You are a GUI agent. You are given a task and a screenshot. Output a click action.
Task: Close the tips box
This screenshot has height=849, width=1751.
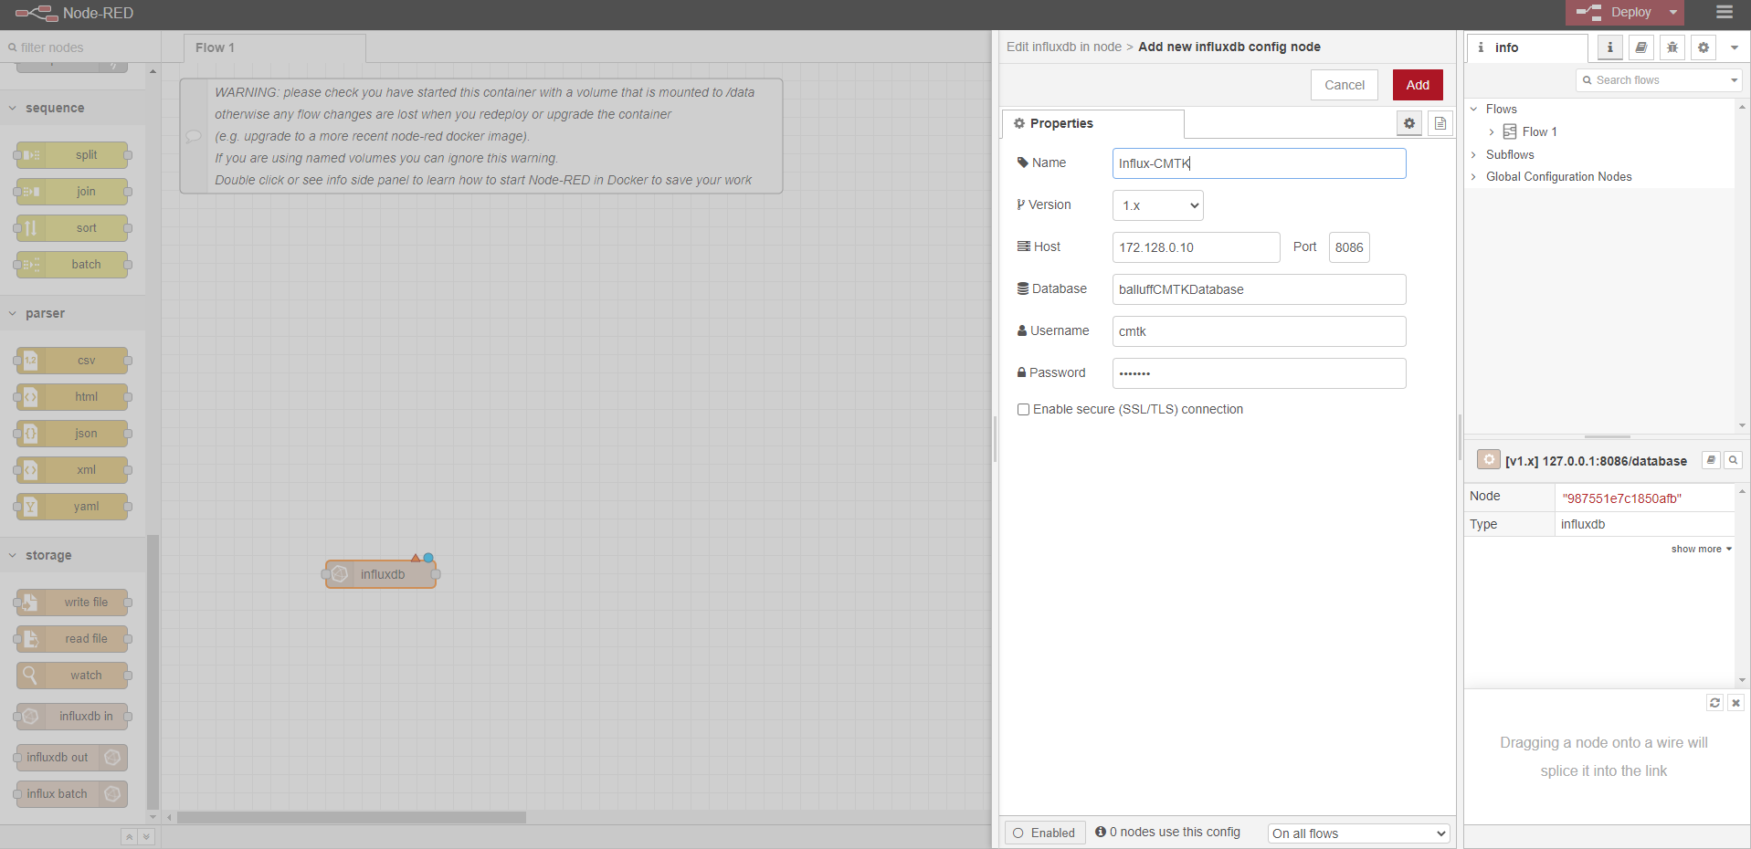pos(1735,702)
